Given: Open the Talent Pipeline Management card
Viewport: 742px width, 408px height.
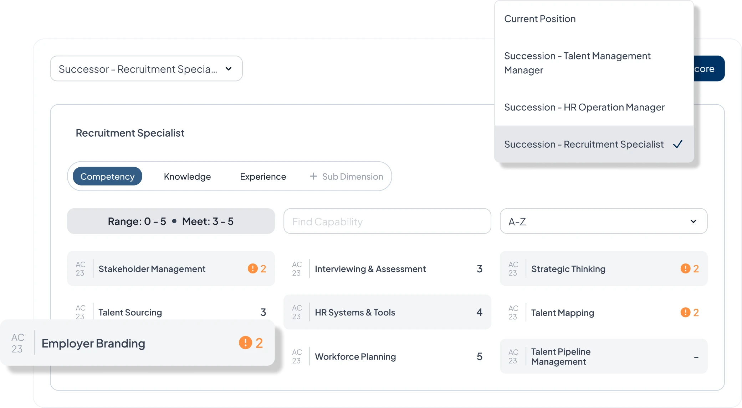Looking at the screenshot, I should 603,356.
